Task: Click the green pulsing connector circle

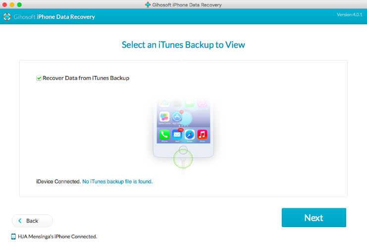Action: pos(183,159)
